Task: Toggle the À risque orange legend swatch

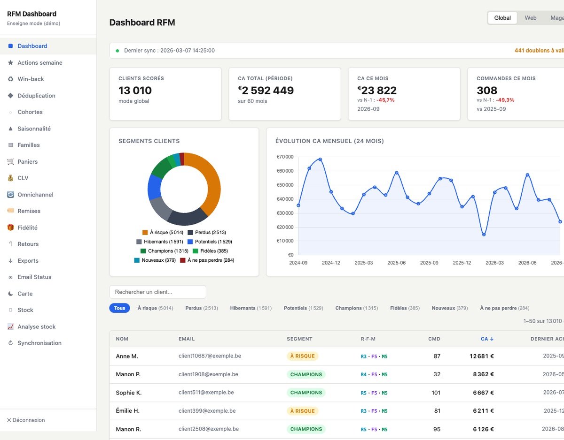Action: point(145,233)
